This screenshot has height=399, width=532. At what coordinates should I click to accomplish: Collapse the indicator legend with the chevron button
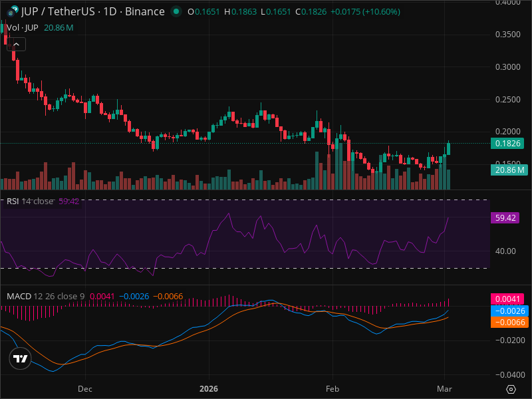[16, 45]
